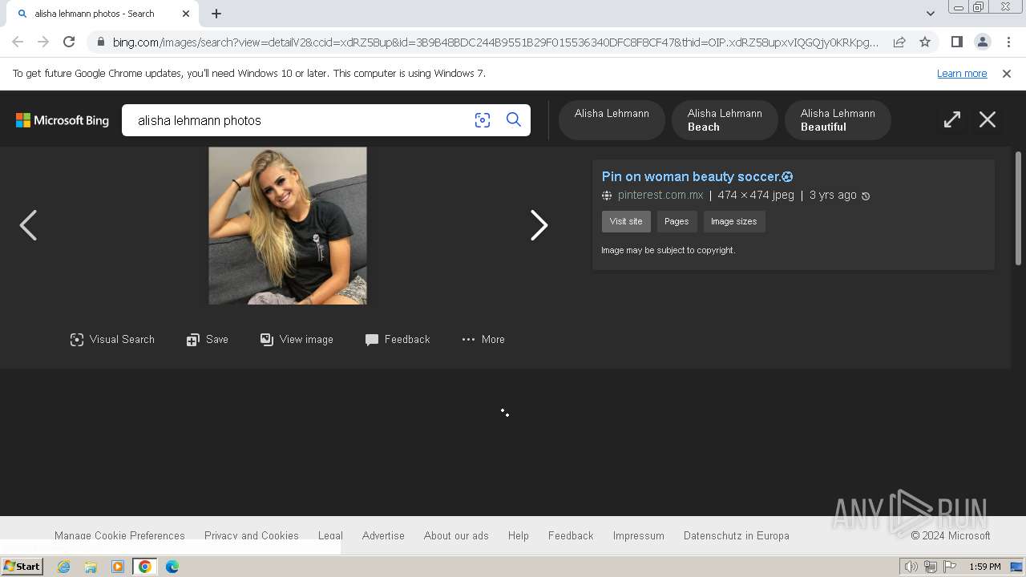This screenshot has height=577, width=1026.
Task: Search using an image camera icon
Action: coord(483,120)
